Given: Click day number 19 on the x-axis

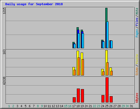Looking at the screenshot, I should (x=82, y=106).
